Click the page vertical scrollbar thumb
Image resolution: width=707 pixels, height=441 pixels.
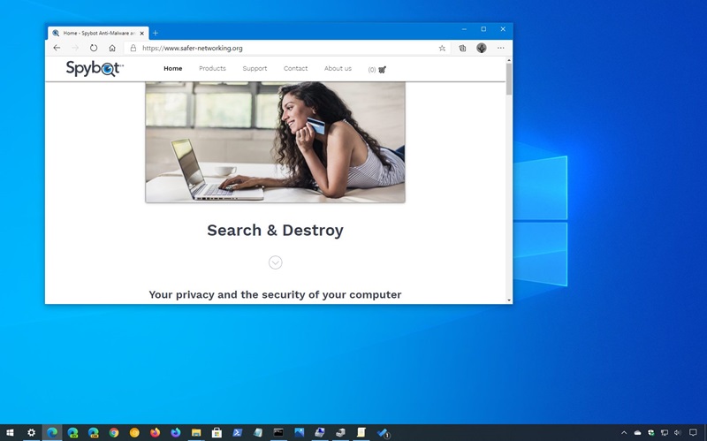click(508, 78)
